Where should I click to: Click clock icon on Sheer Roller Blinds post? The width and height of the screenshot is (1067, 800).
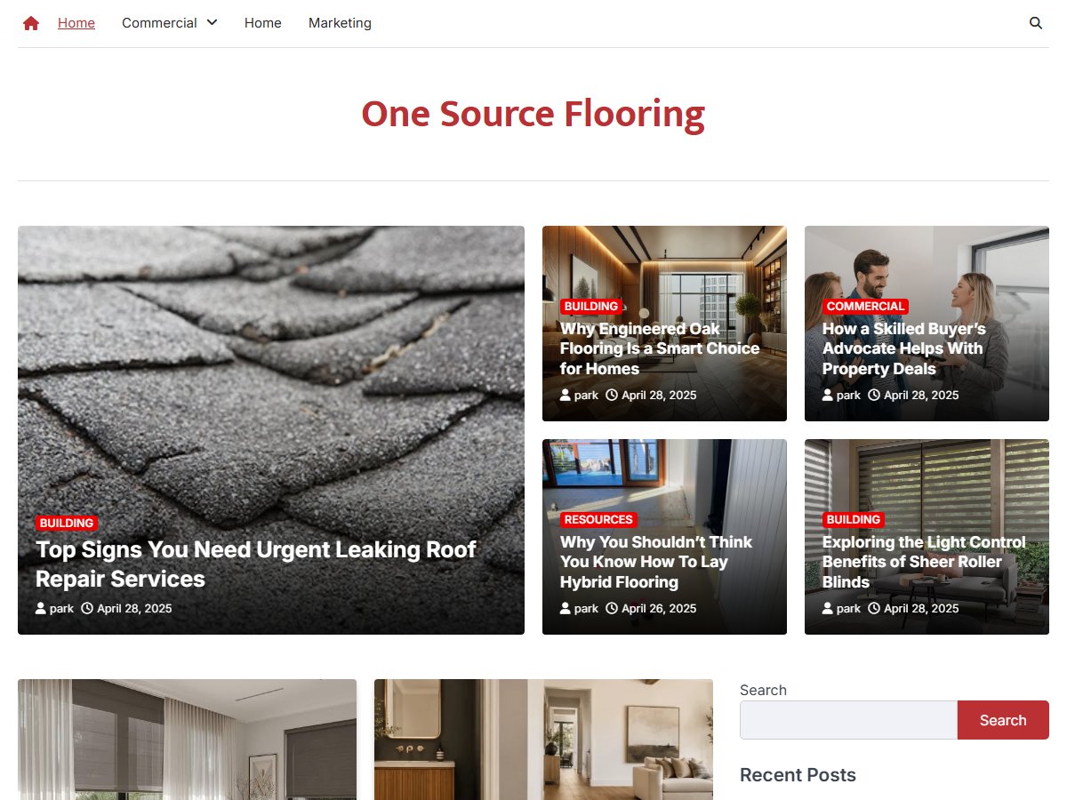874,609
